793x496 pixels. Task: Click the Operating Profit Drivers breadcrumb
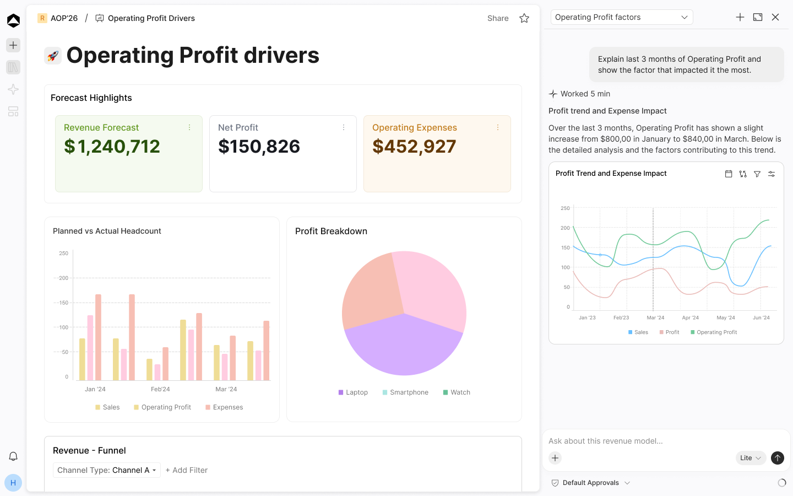tap(145, 18)
